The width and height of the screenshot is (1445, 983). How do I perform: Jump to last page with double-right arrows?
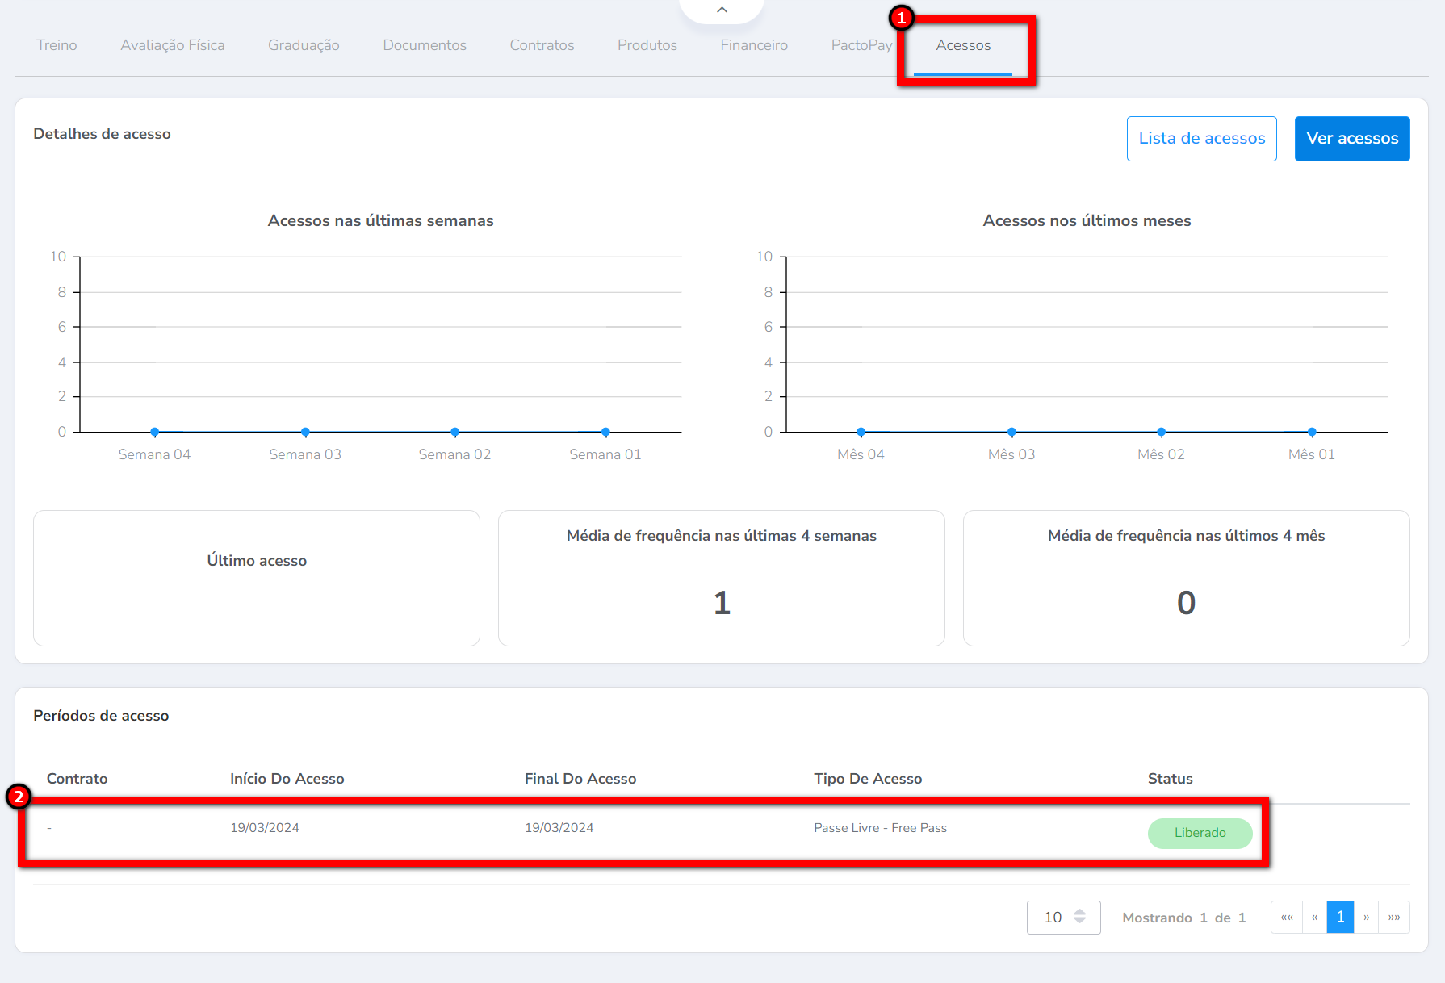tap(1394, 918)
